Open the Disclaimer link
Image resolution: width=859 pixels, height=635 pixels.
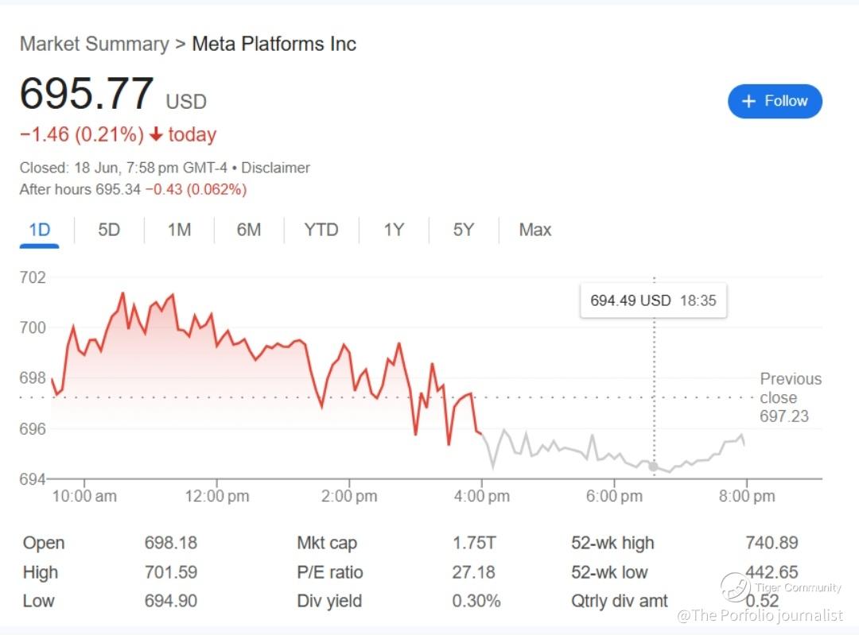tap(275, 168)
